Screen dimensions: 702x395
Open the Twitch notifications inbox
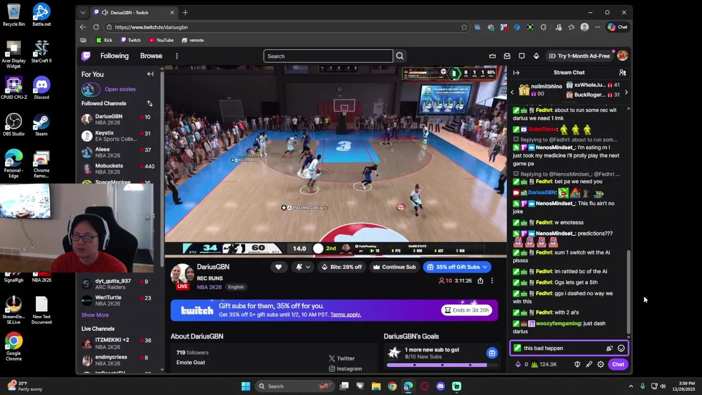tap(507, 56)
